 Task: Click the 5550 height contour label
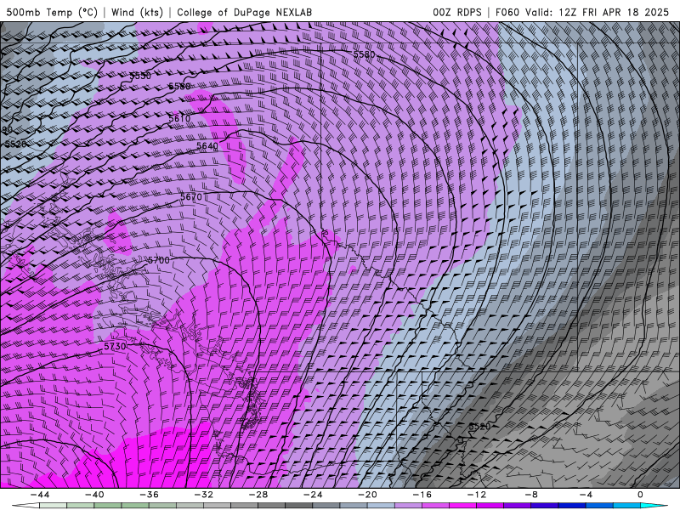click(x=140, y=76)
